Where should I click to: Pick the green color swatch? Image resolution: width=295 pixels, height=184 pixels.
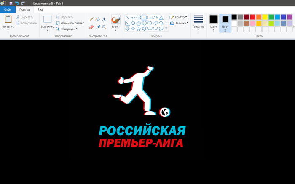pos(271,17)
